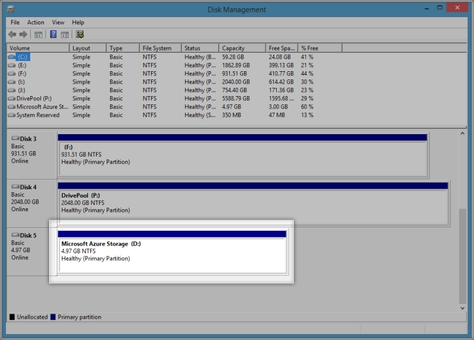Click the scroll down arrow of disk pane
Viewport: 474px width, 340px height.
tap(463, 308)
